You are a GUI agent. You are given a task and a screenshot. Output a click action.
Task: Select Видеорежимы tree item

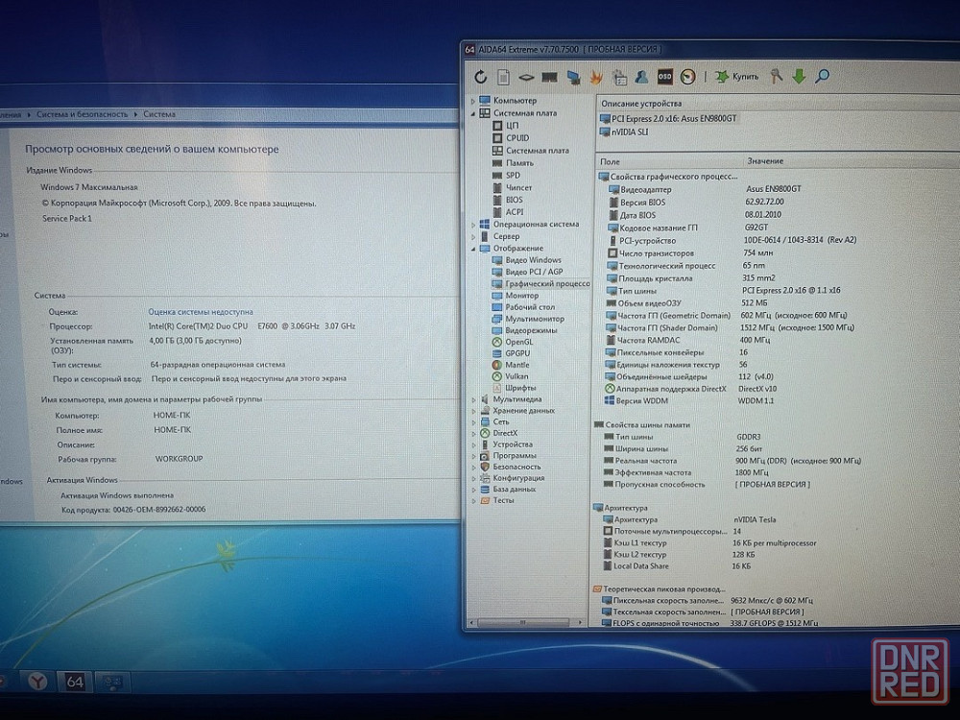click(x=525, y=330)
